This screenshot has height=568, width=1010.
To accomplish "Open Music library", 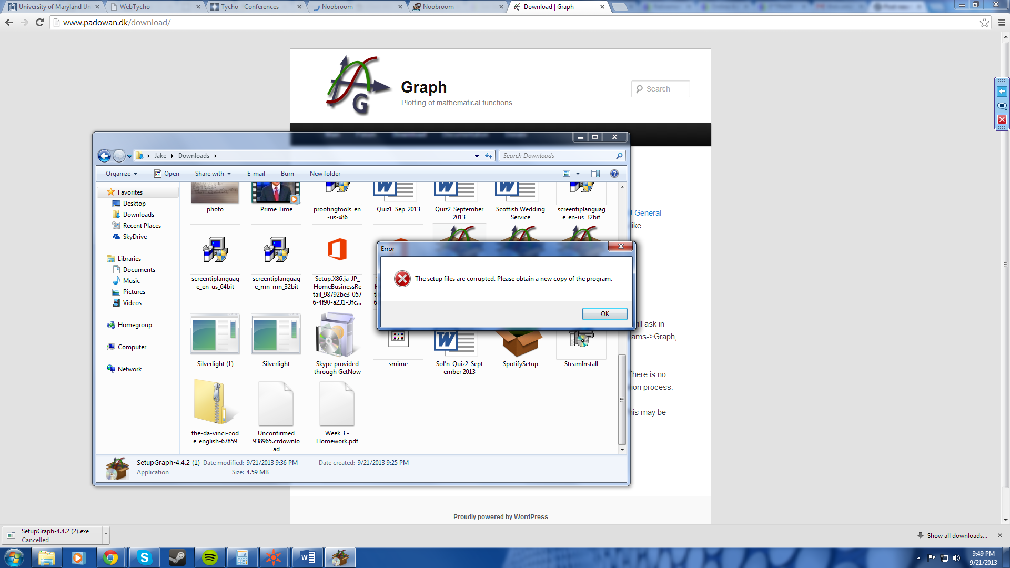I will coord(131,281).
